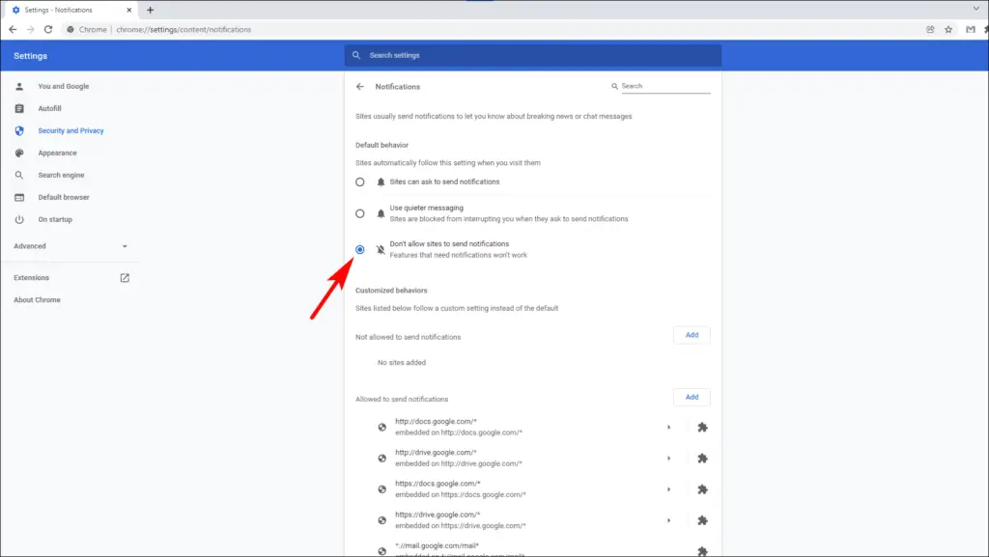Click the Search engine magnifier icon
The image size is (989, 557).
point(19,175)
